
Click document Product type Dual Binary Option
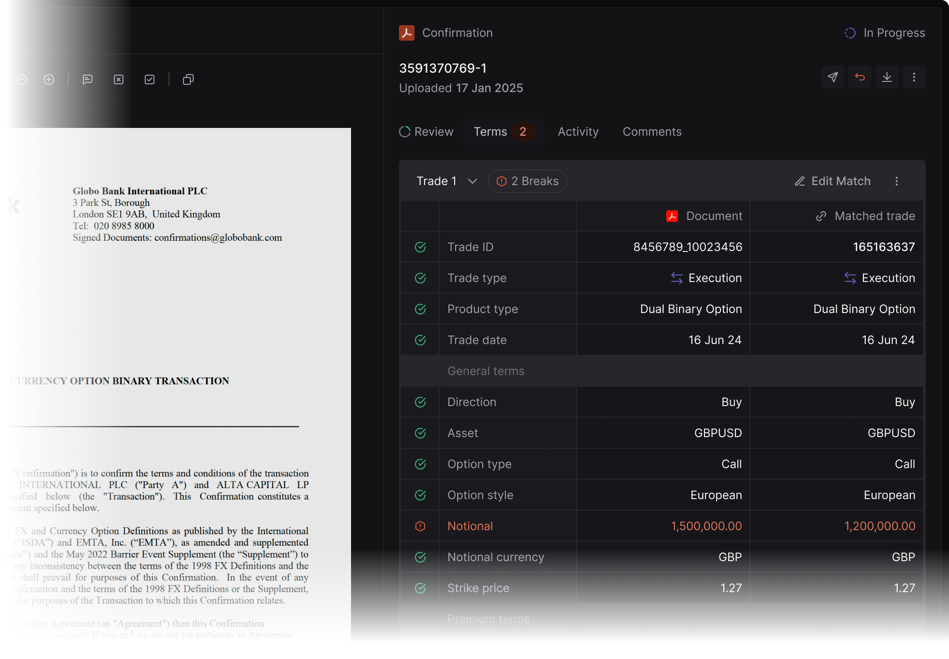(x=691, y=309)
